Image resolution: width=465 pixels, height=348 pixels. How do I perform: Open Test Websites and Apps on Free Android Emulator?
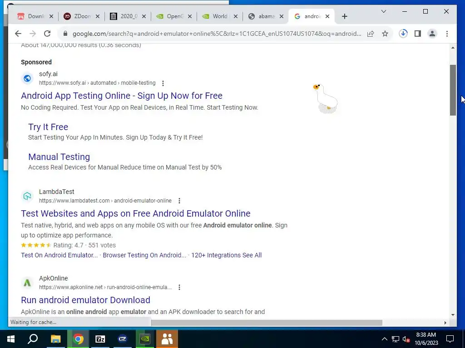point(135,213)
